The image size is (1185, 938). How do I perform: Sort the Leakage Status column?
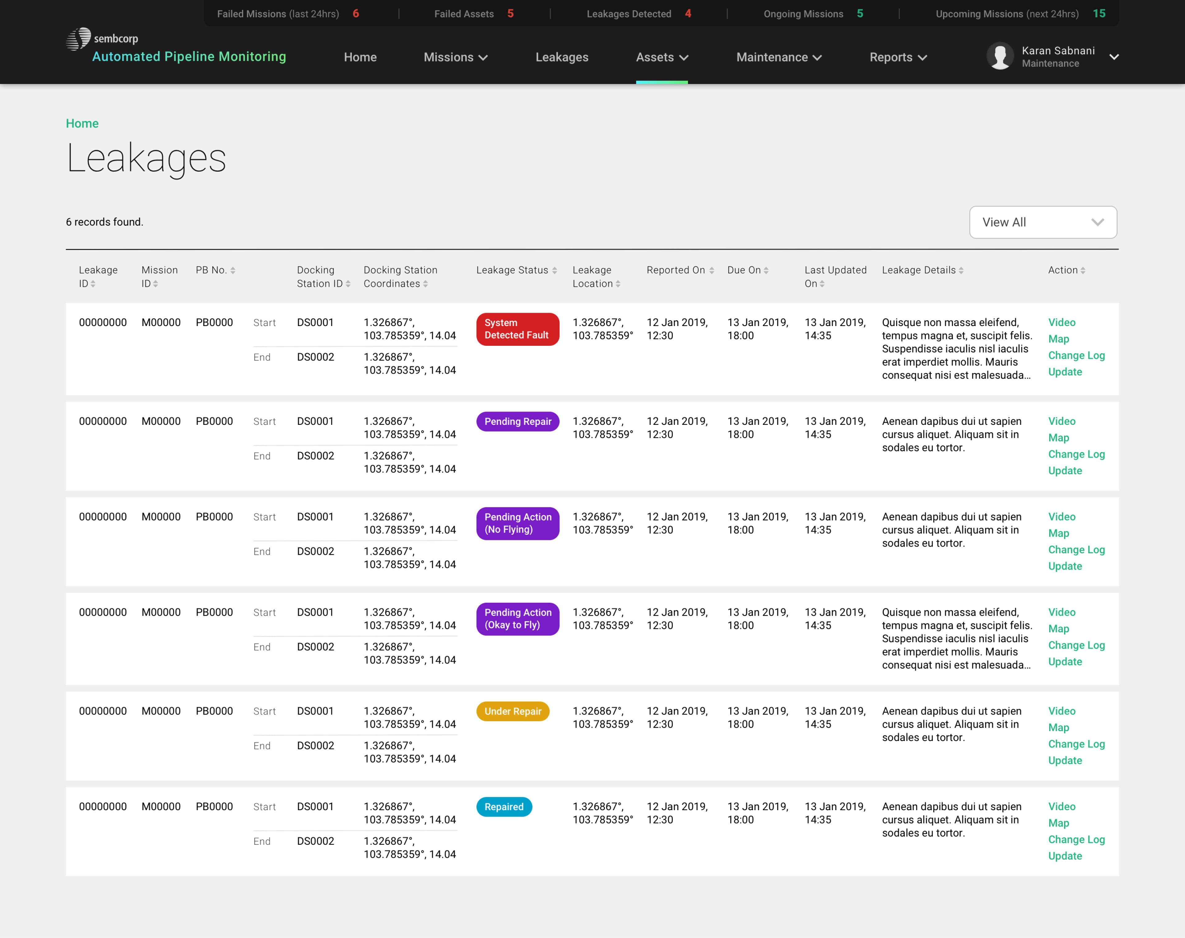pos(555,270)
